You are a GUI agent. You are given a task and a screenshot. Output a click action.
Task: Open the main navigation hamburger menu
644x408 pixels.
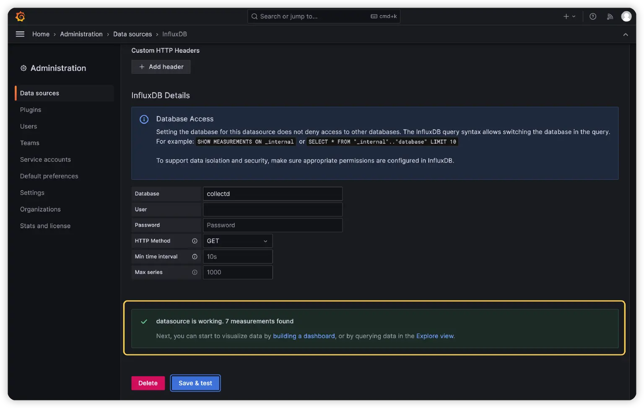pyautogui.click(x=20, y=34)
